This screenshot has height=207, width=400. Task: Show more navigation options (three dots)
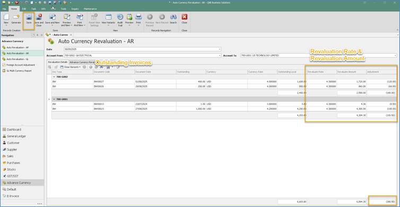coord(40,204)
